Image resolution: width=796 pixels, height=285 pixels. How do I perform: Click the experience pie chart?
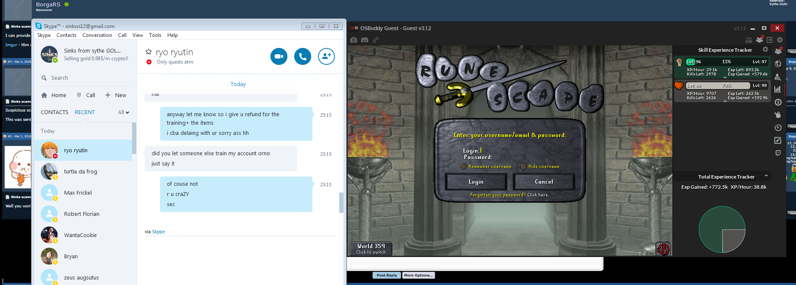tap(722, 229)
